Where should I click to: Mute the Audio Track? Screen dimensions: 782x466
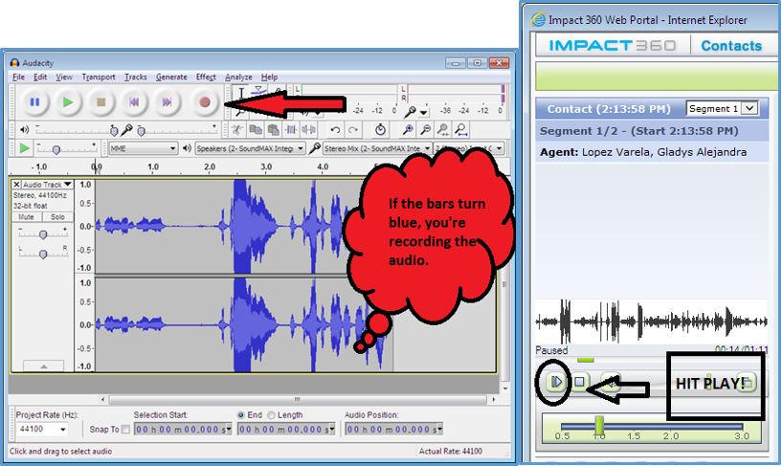27,217
